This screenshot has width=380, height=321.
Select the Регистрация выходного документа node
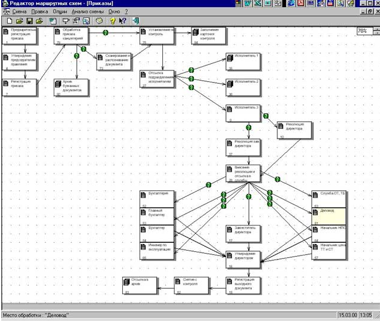coord(243,285)
